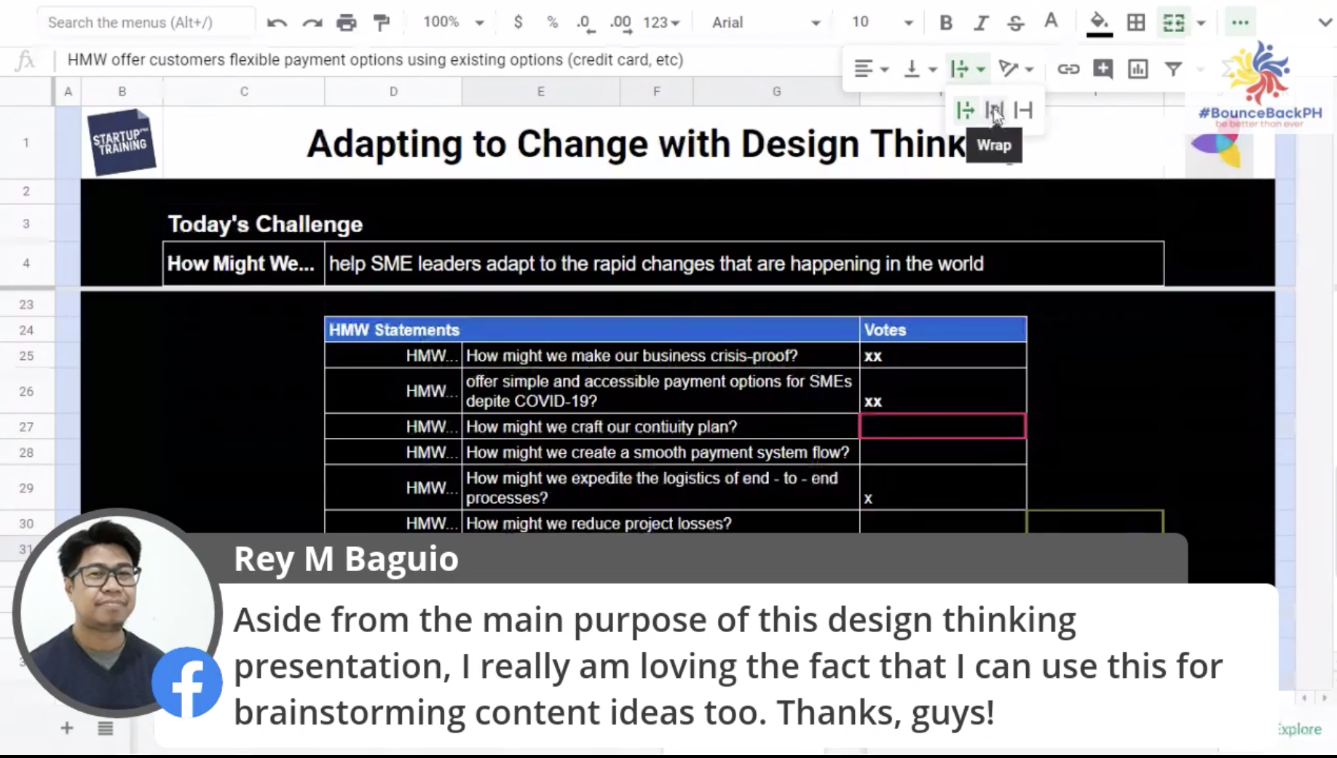Select the 'reduce project losses' cell
The height and width of the screenshot is (758, 1337).
pos(660,523)
